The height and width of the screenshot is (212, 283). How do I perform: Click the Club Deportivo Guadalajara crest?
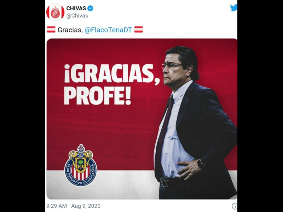pos(81,165)
